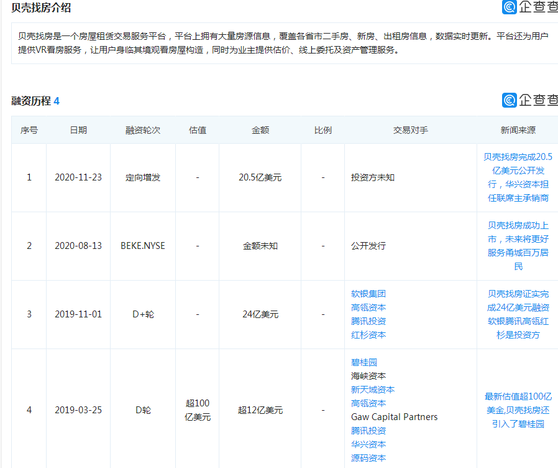Viewport: 558px width, 468px height.
Task: Click the Gaw Capital Partners text
Action: (x=395, y=417)
